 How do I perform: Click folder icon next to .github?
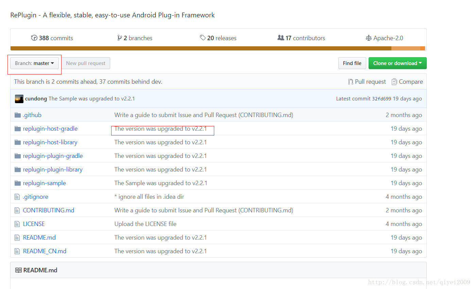tap(18, 115)
